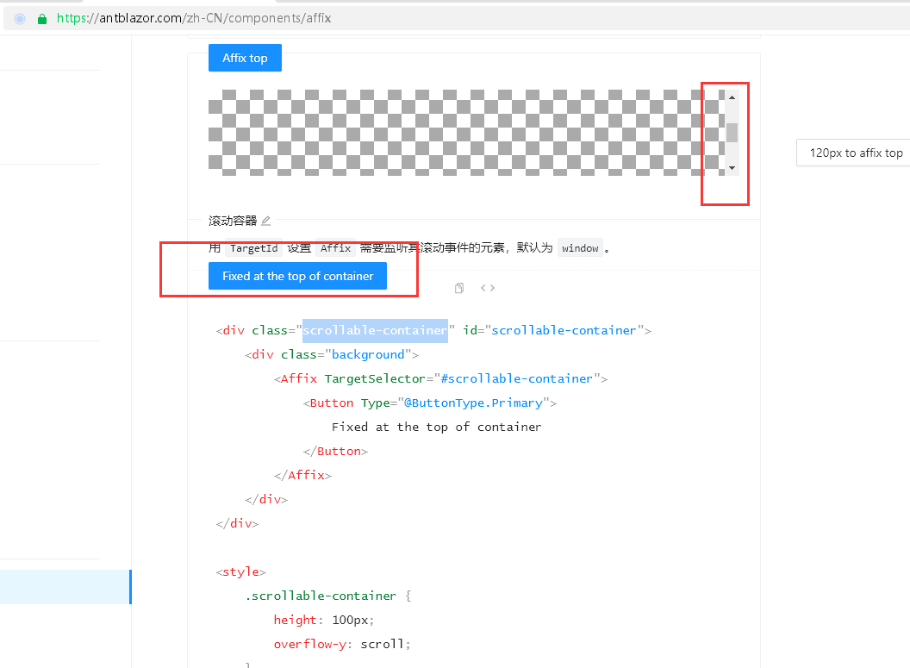Click the 'TargetId' inline code tag

253,247
